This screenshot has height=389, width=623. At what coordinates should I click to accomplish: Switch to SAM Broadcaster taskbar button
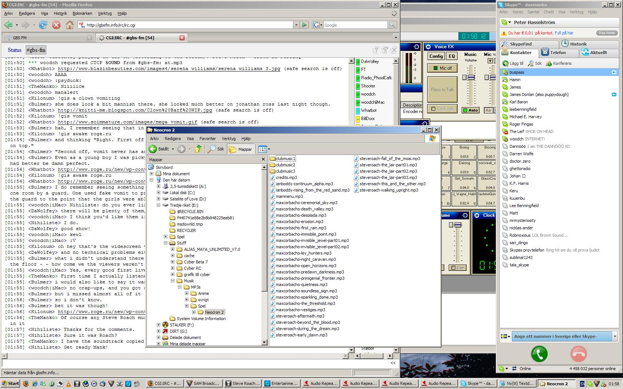click(x=204, y=383)
